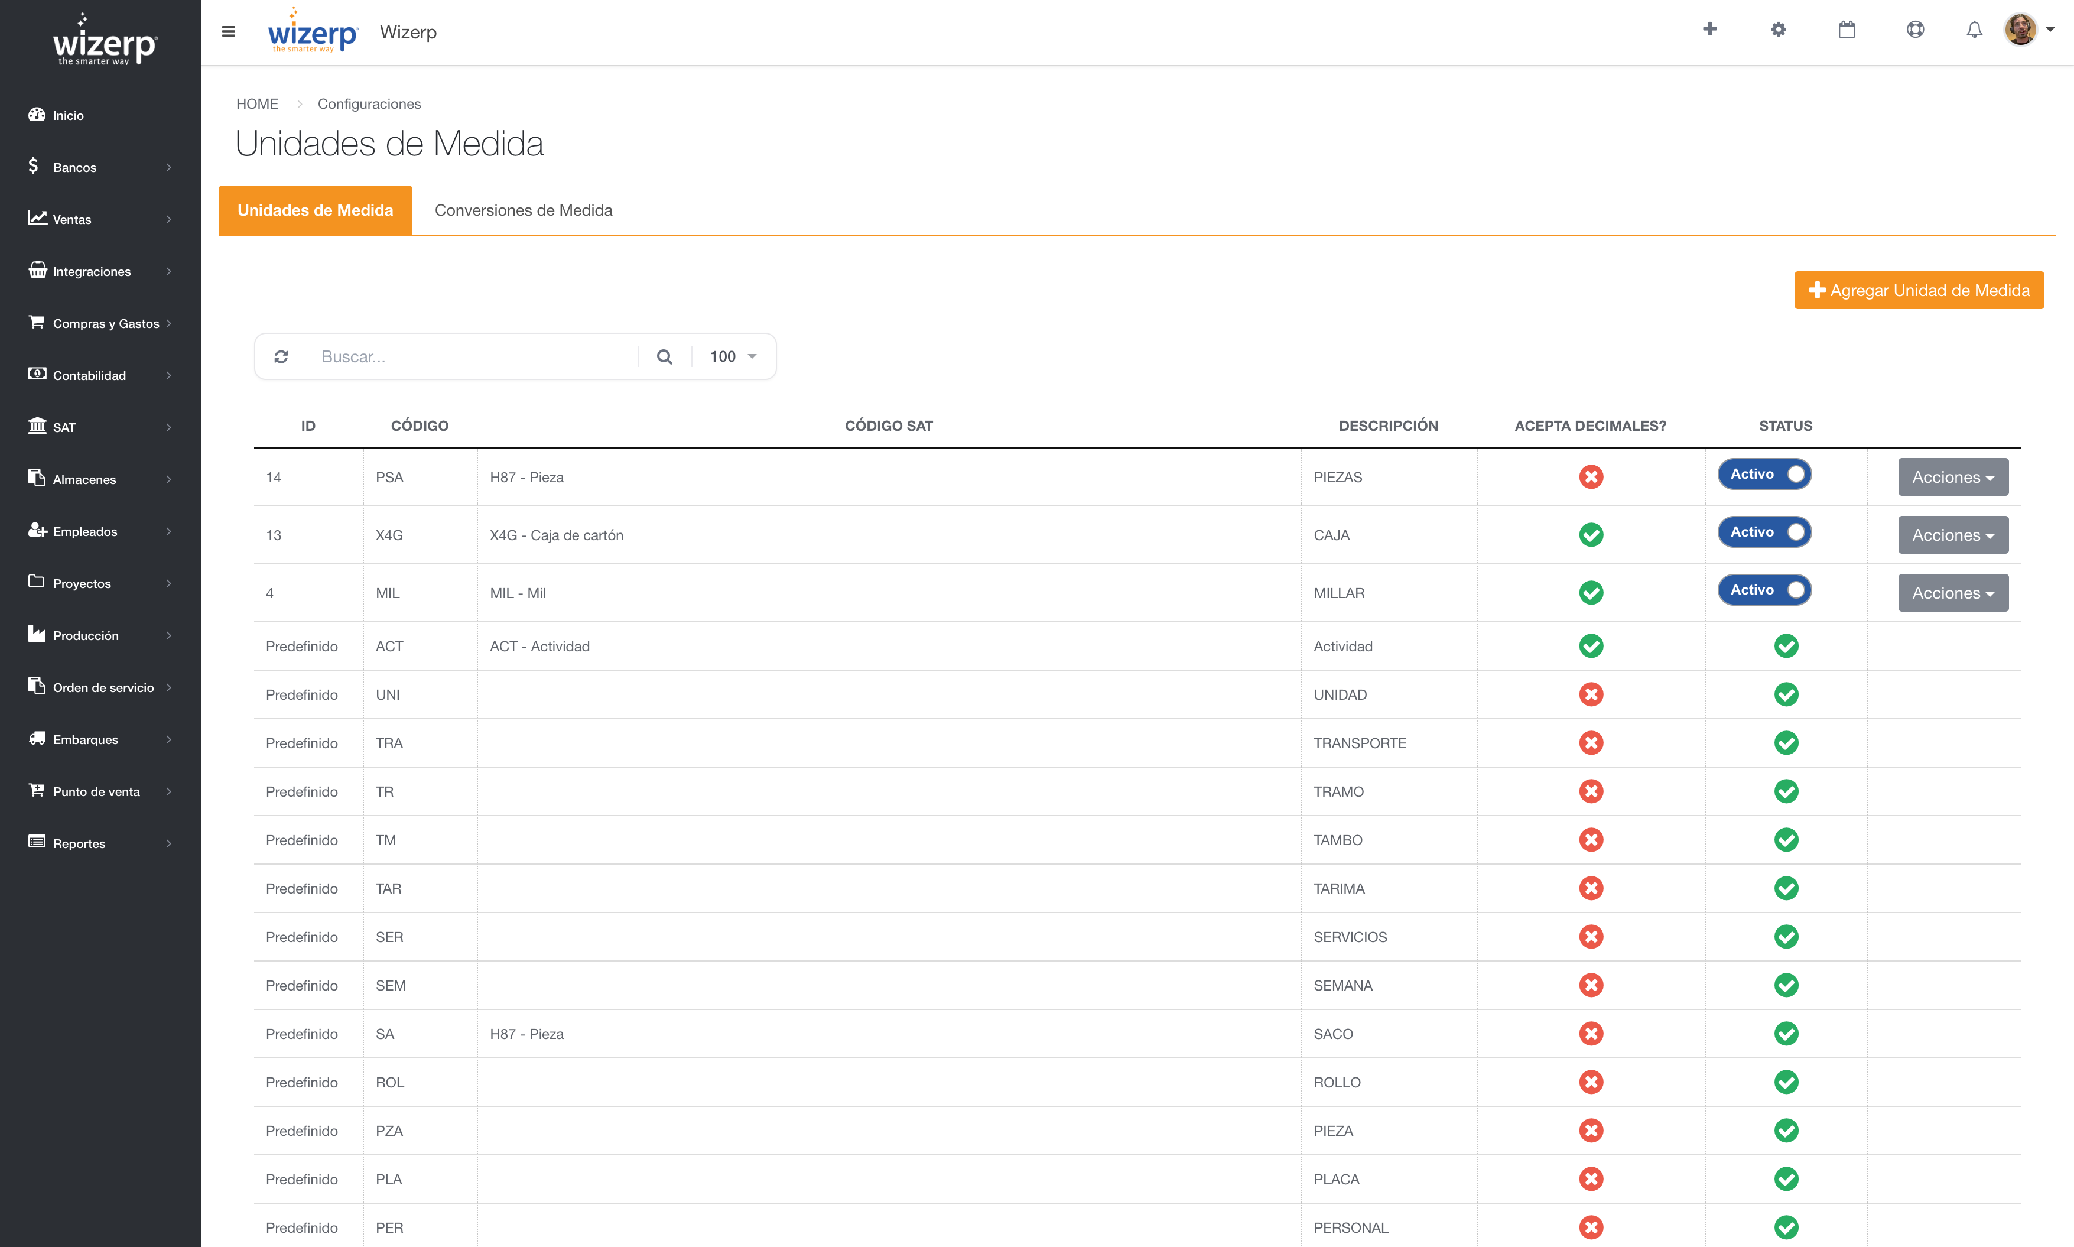Expand Ventas submenu chevron

tap(169, 219)
